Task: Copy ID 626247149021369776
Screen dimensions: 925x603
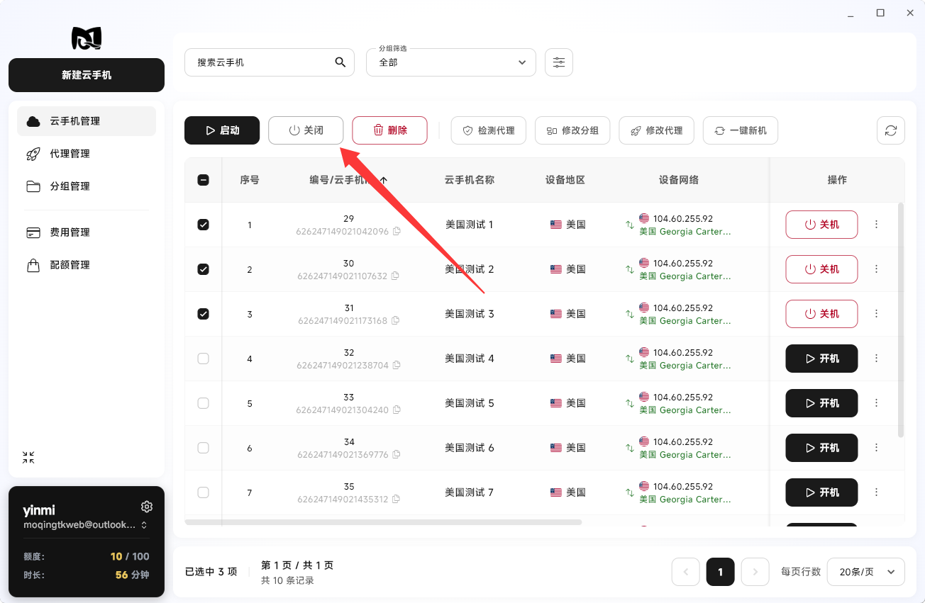Action: (x=397, y=454)
